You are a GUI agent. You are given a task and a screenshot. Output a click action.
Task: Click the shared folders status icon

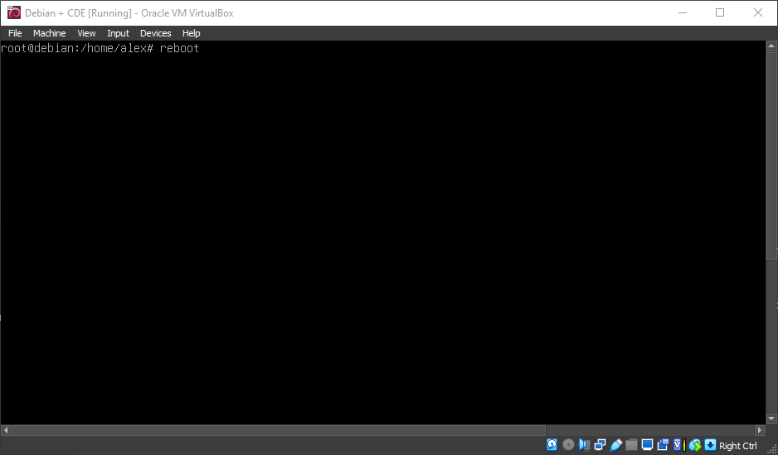tap(631, 445)
